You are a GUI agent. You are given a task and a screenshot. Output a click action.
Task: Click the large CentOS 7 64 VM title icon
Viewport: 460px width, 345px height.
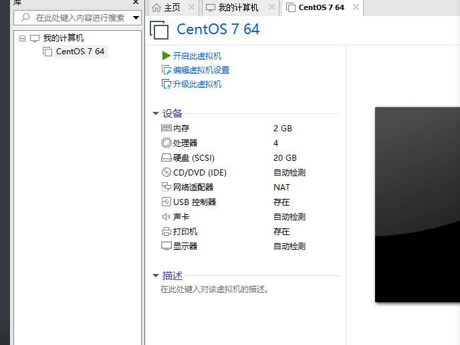click(x=159, y=29)
